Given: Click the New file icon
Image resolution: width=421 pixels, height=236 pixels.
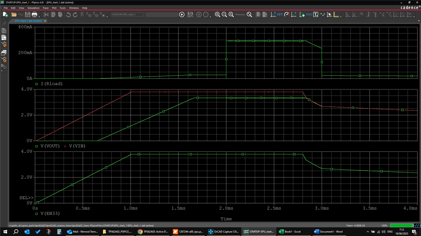Looking at the screenshot, I should pyautogui.click(x=5, y=14).
